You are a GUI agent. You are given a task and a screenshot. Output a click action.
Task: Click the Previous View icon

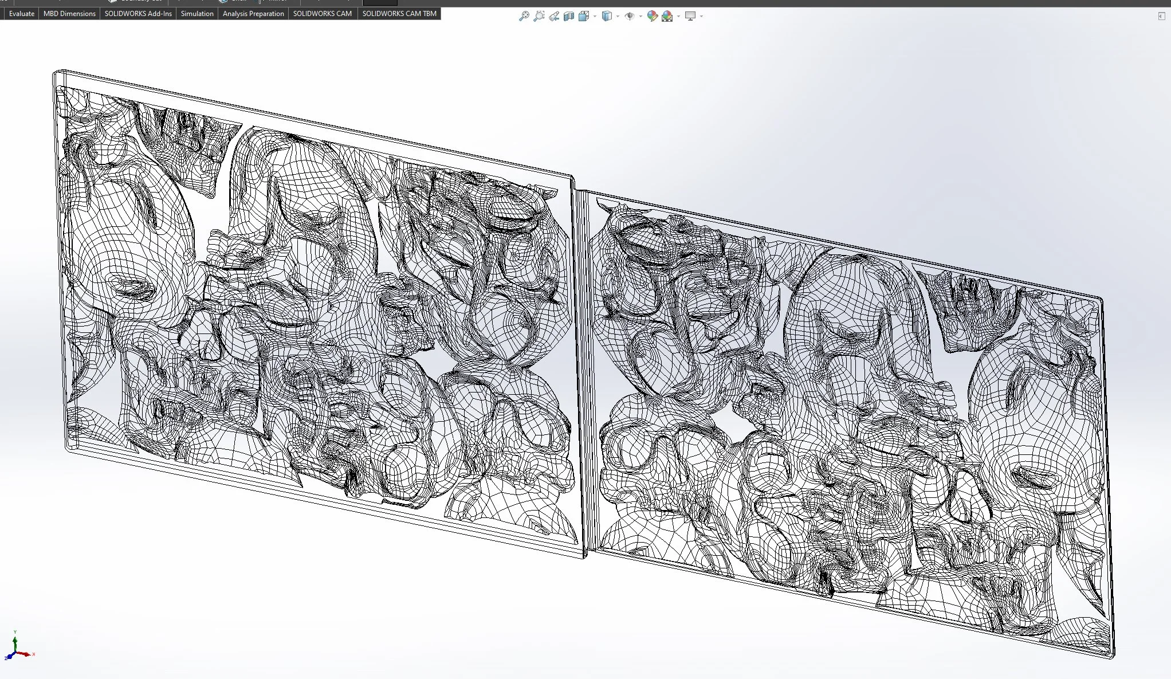553,16
